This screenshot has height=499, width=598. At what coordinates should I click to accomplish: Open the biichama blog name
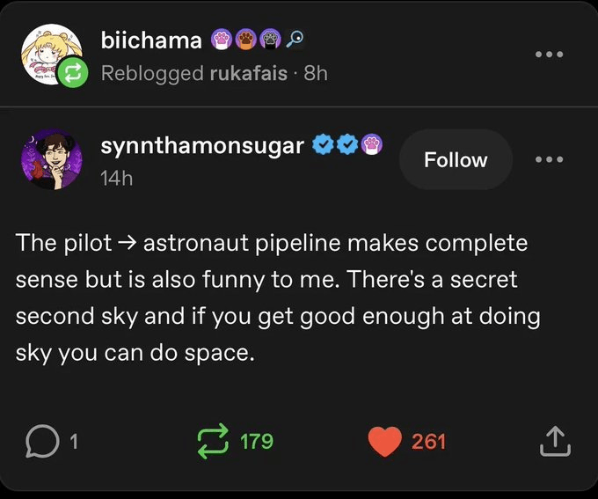151,40
